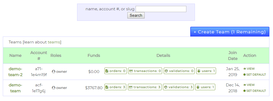
Task: Open transactions: 0 badge for demo-team-2
Action: tap(145, 71)
